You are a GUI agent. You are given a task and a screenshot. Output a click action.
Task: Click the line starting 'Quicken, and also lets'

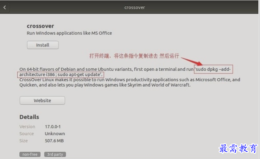point(105,85)
